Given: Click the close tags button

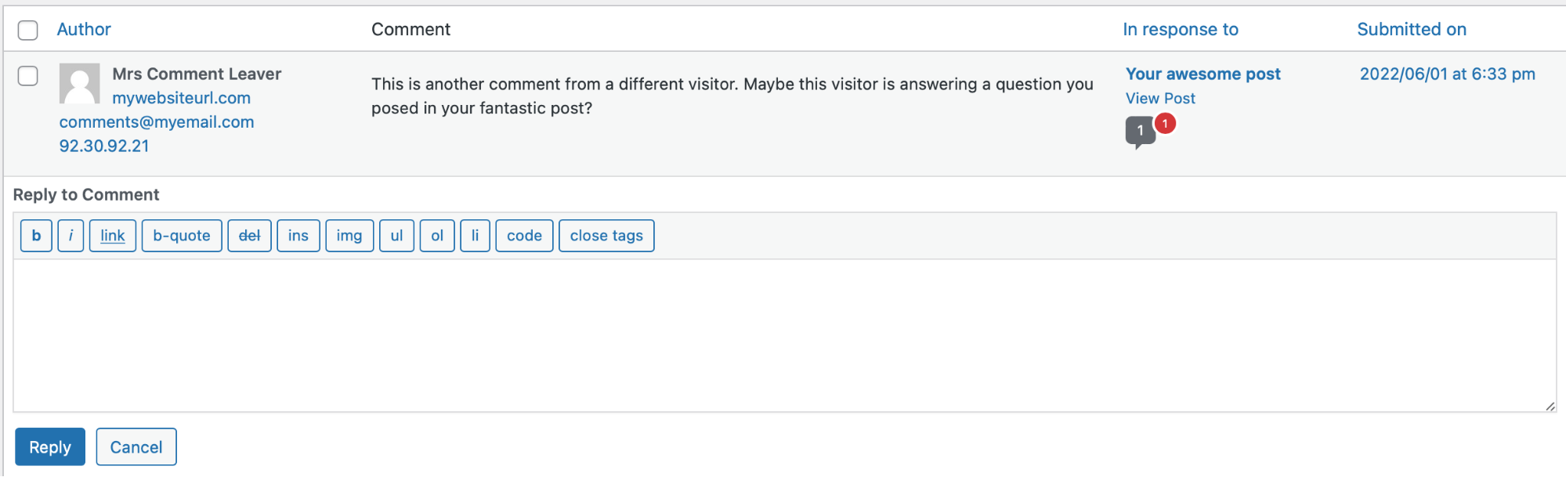Looking at the screenshot, I should click(x=606, y=235).
